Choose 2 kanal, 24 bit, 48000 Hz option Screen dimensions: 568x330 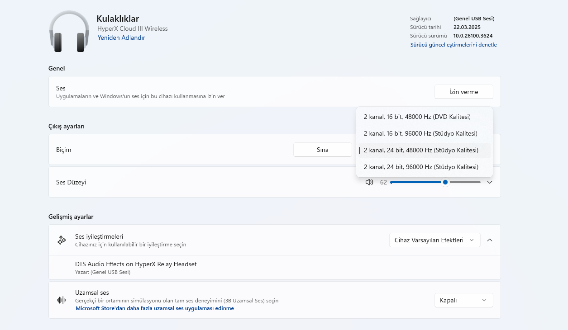[x=424, y=150]
